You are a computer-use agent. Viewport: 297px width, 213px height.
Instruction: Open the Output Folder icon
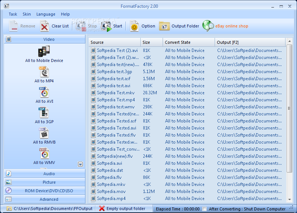pyautogui.click(x=164, y=26)
